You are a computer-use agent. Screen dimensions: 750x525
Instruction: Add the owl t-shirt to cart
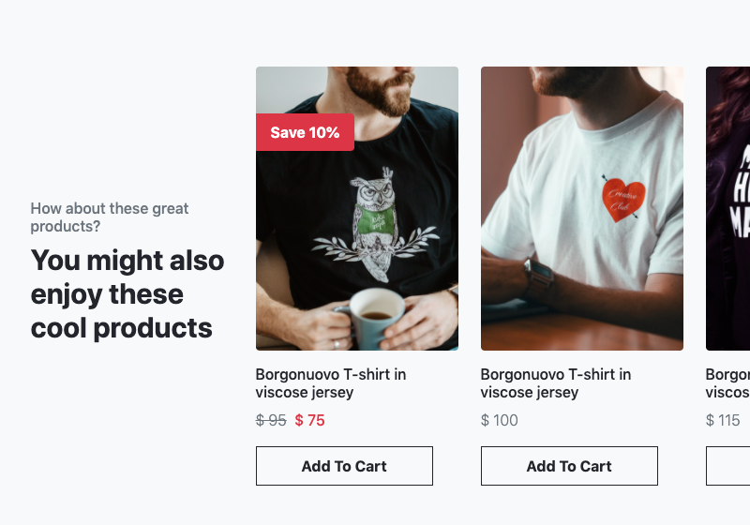[344, 466]
